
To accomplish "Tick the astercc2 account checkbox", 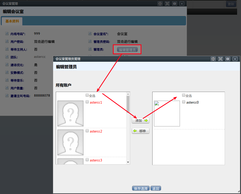I will (87, 131).
